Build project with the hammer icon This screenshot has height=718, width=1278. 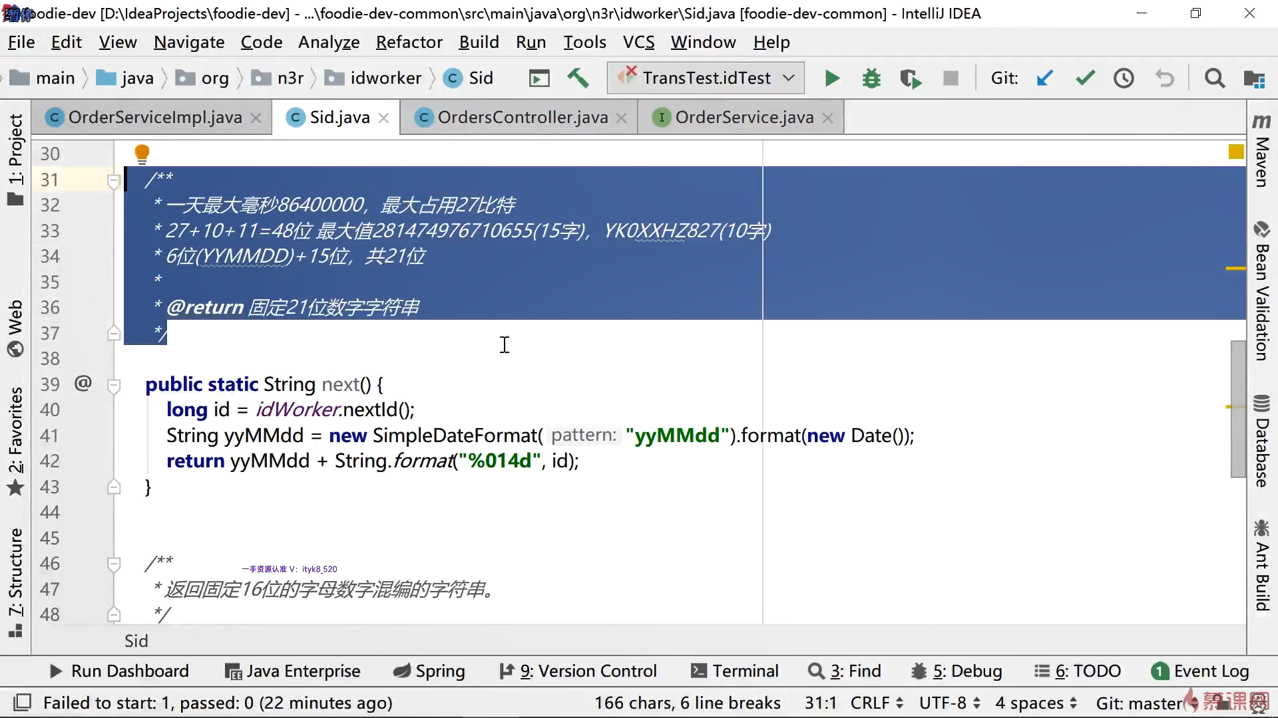[578, 78]
